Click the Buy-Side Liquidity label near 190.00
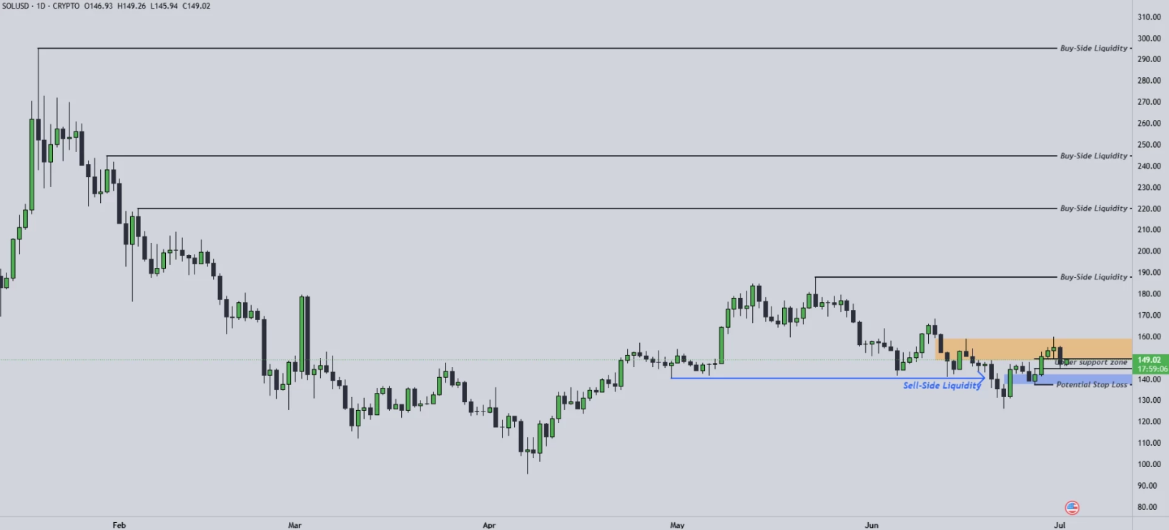 click(x=1093, y=277)
